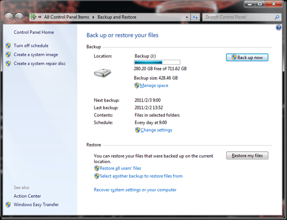Viewport: 287px width, 220px height.
Task: Open the Manage space link
Action: [154, 86]
